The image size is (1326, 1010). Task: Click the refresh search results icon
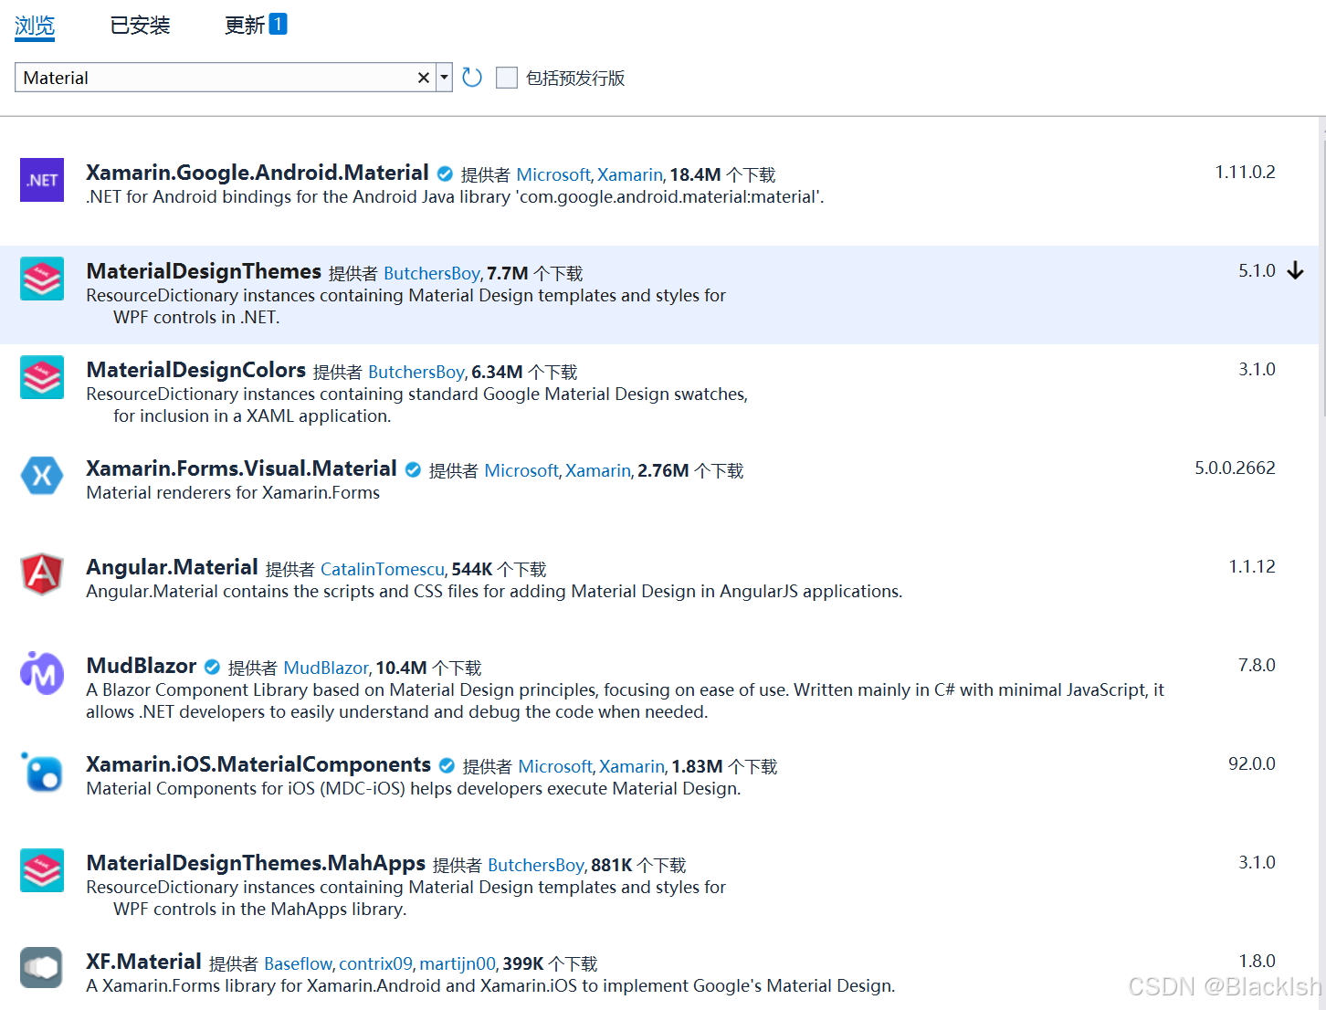tap(472, 78)
